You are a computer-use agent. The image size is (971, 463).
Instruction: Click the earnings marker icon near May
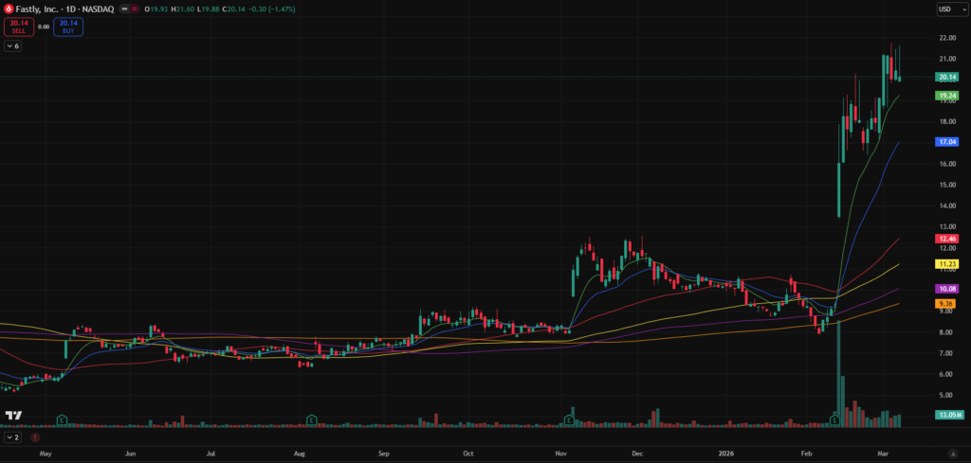pyautogui.click(x=62, y=418)
